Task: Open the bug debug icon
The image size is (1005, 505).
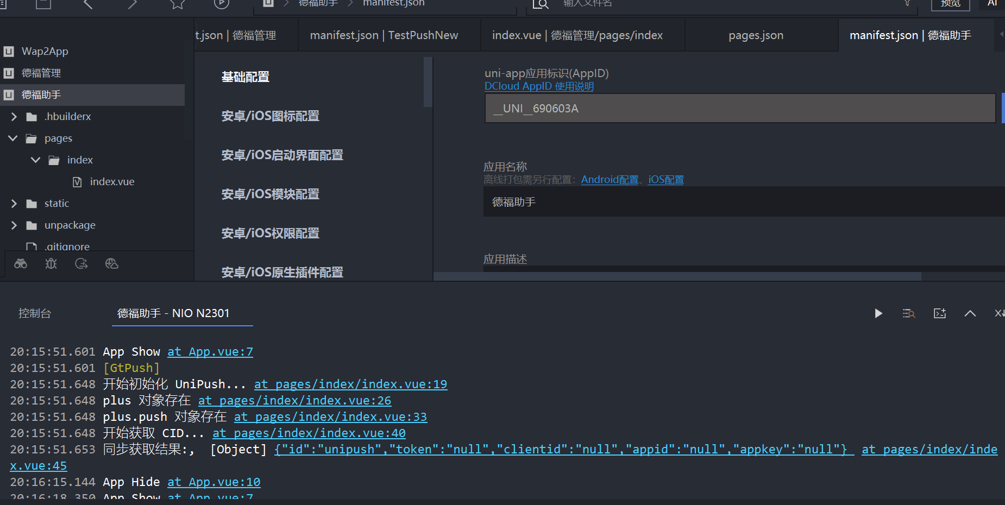Action: point(51,264)
